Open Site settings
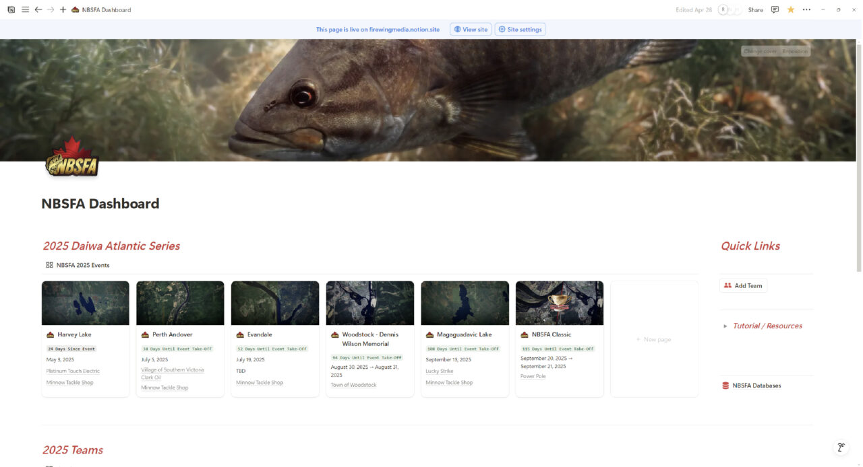 click(x=520, y=30)
